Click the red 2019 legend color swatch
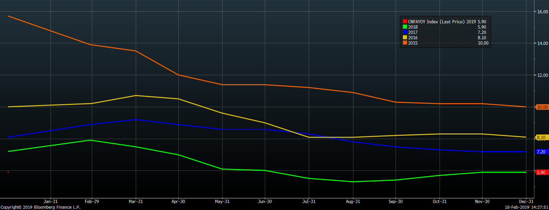The height and width of the screenshot is (210, 549). 405,22
